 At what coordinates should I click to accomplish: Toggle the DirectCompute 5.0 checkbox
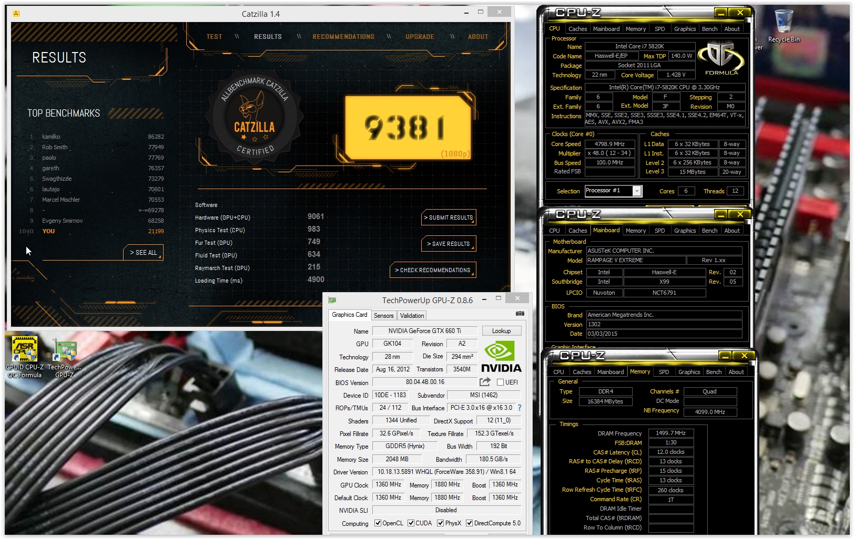point(469,523)
